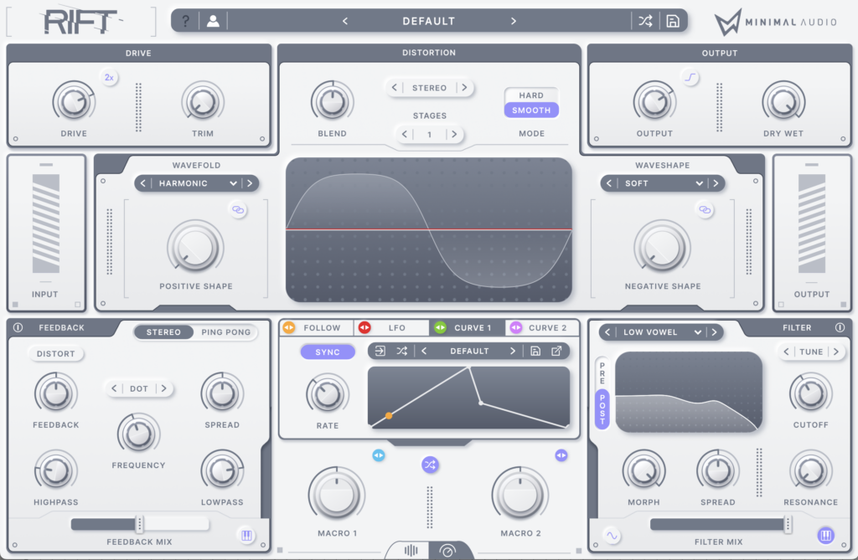Go to next main preset arrow

(x=514, y=21)
